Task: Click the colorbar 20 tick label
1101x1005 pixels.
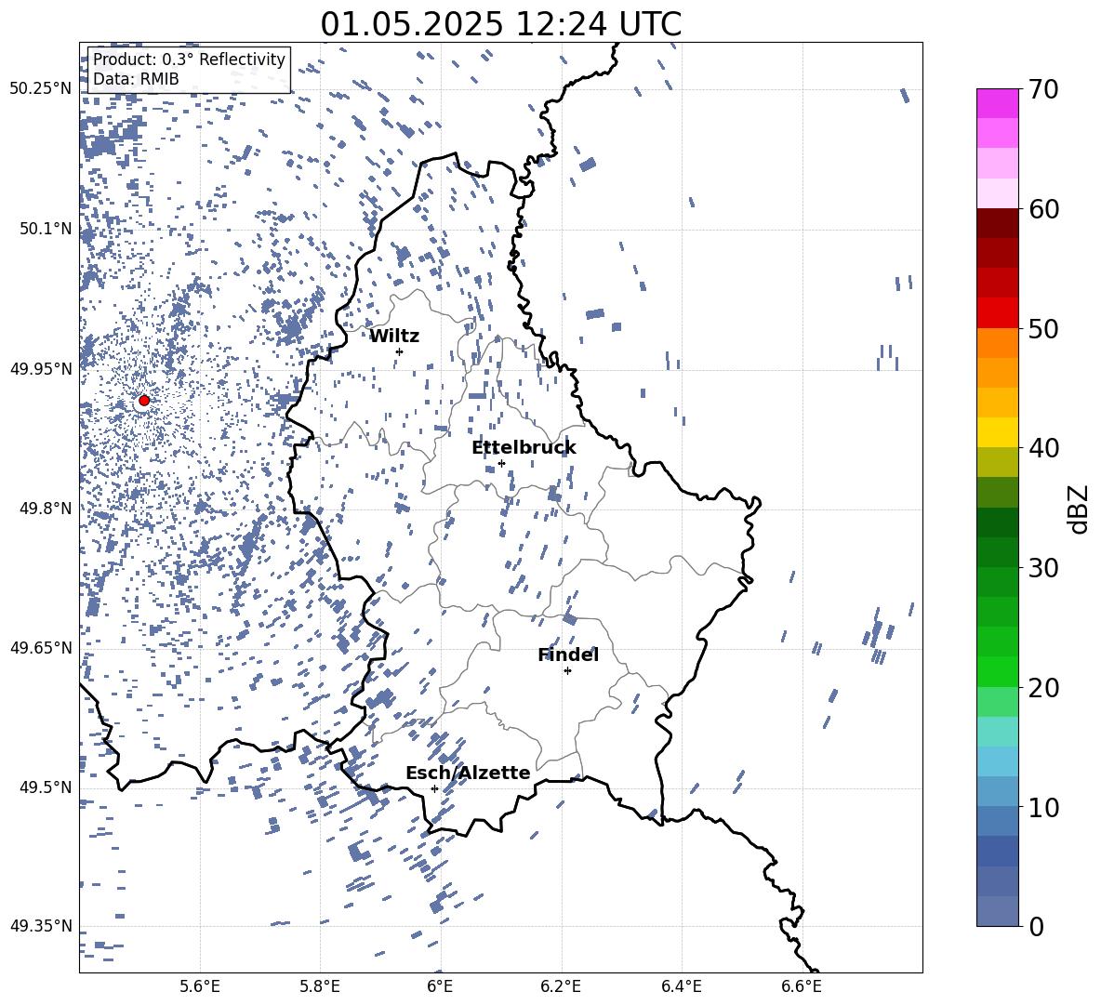Action: [1043, 688]
